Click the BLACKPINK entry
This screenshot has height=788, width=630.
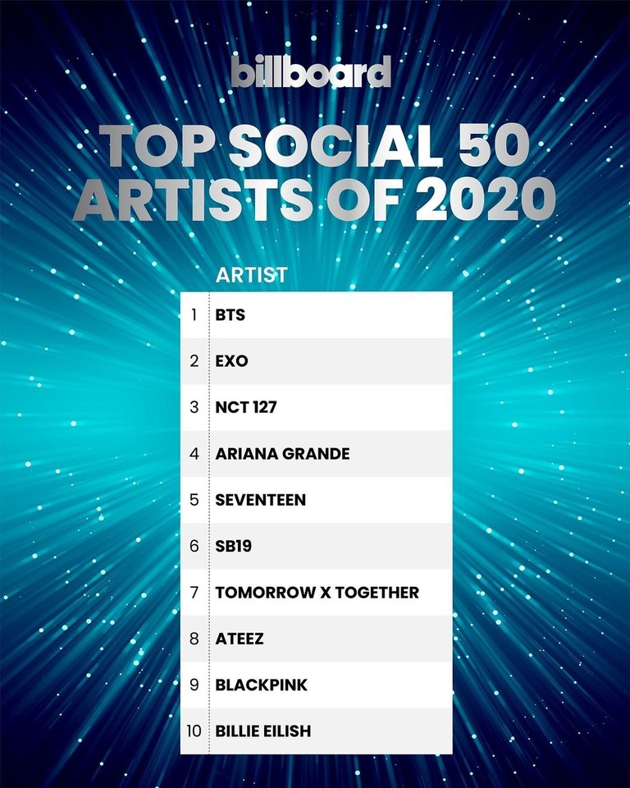317,685
